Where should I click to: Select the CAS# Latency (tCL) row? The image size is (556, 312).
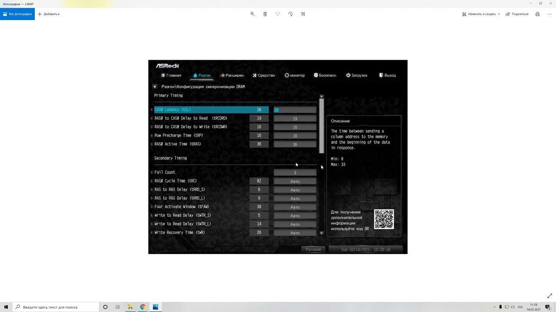click(x=211, y=110)
